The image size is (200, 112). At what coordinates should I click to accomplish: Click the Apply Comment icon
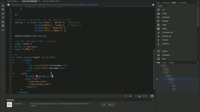point(3,22)
